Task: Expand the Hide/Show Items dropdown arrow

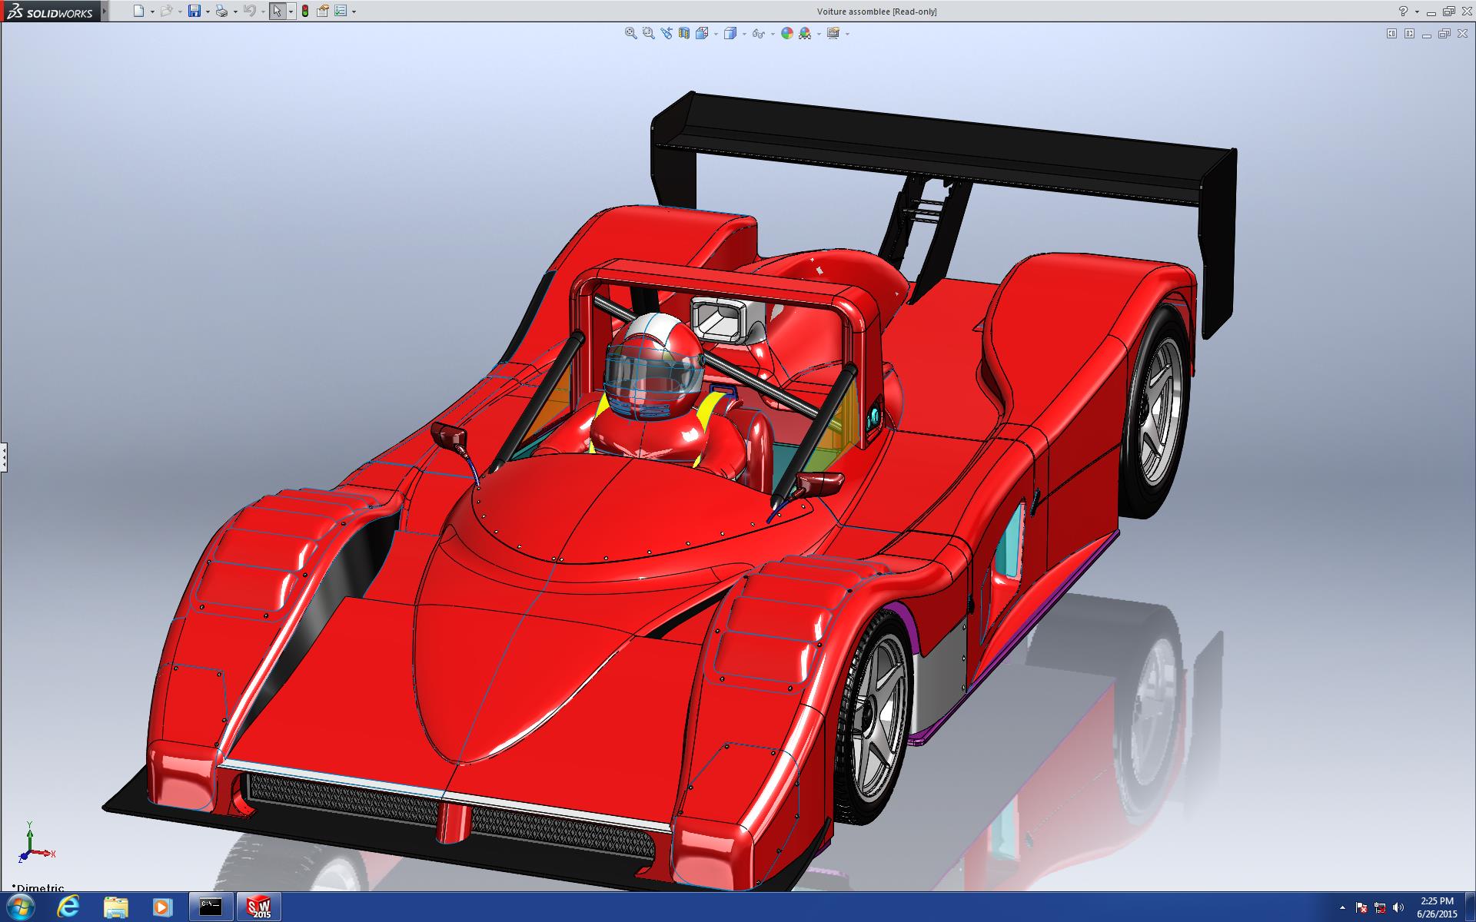Action: pyautogui.click(x=771, y=34)
